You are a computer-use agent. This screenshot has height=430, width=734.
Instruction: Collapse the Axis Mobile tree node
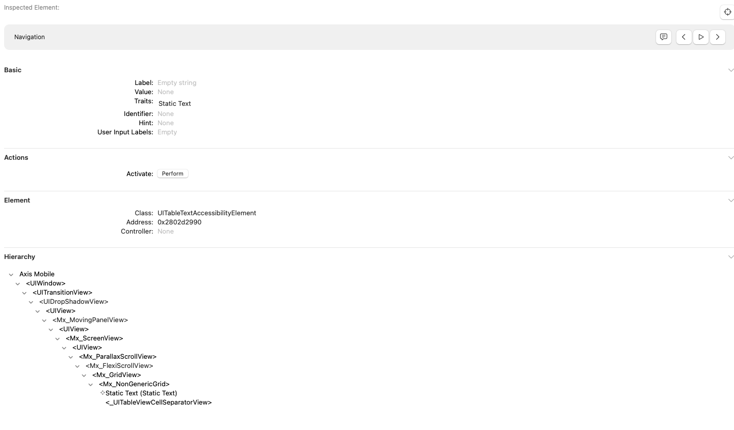point(11,274)
